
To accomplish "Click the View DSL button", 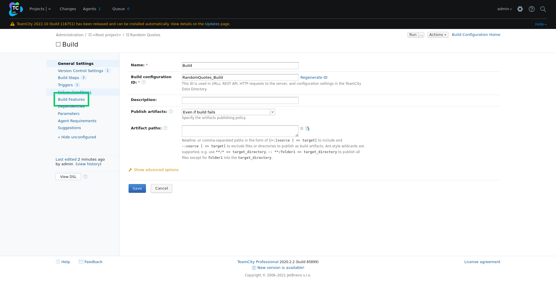I will (68, 177).
